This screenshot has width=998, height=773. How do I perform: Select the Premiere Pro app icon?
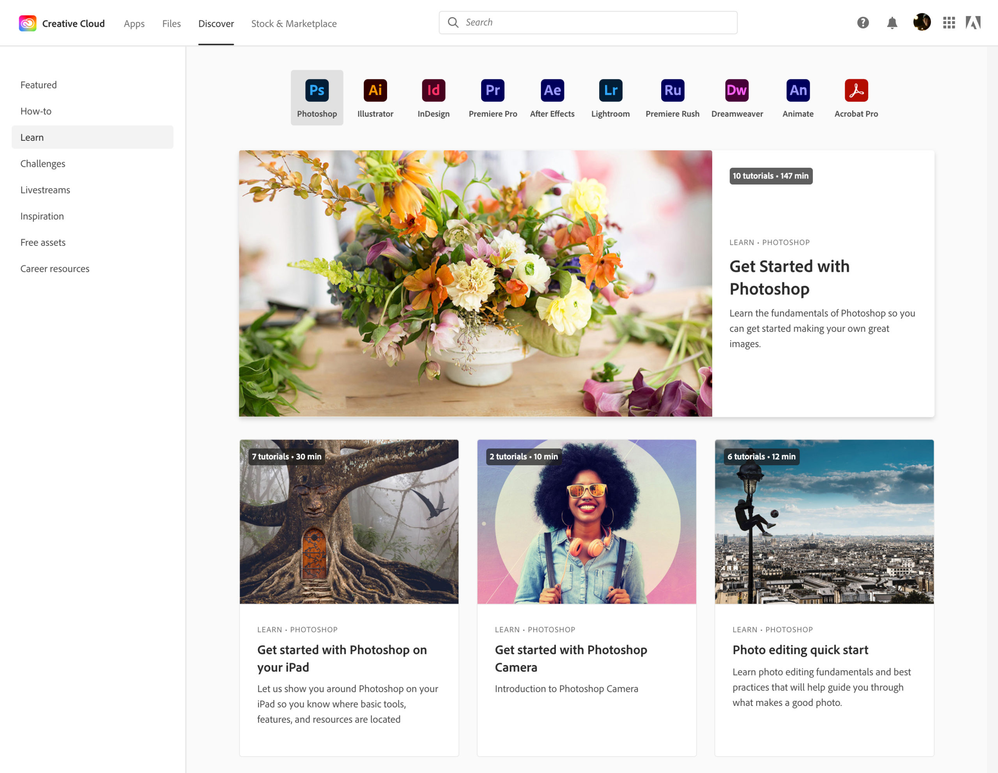(493, 90)
